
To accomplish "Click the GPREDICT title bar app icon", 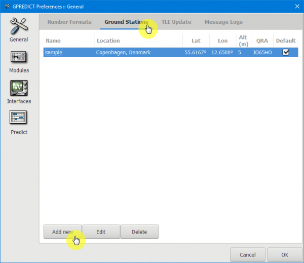I will pos(7,6).
